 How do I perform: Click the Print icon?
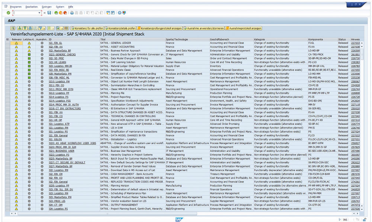pyautogui.click(x=71, y=13)
